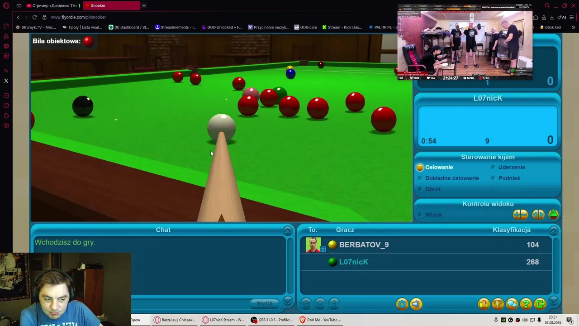Show more bookmarks with the double chevron
This screenshot has width=579, height=326.
click(573, 27)
